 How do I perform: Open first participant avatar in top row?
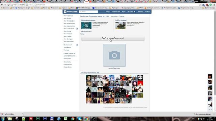click(88, 78)
